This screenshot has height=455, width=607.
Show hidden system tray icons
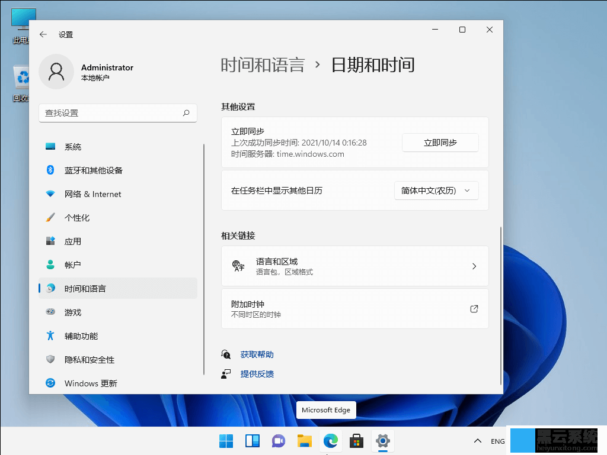pos(477,441)
